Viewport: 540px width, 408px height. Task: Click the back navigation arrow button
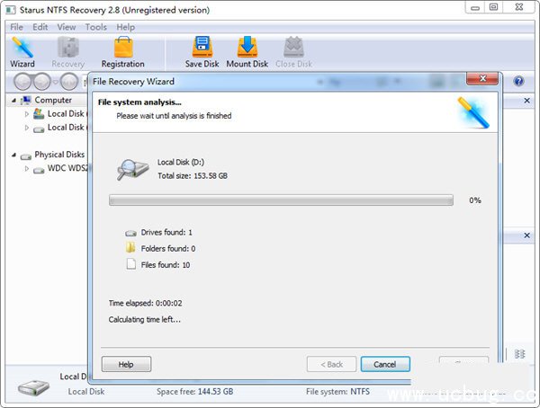point(23,82)
